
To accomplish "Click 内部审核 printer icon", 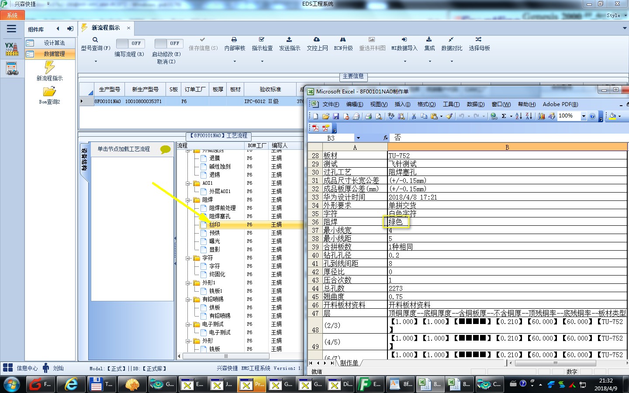I will (x=234, y=39).
